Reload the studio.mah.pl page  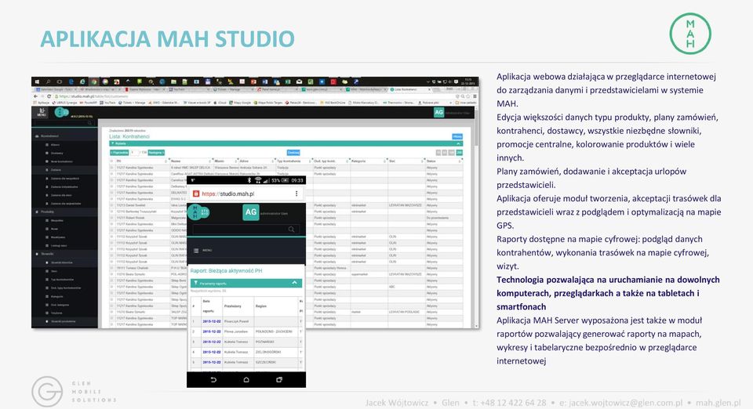[x=49, y=96]
